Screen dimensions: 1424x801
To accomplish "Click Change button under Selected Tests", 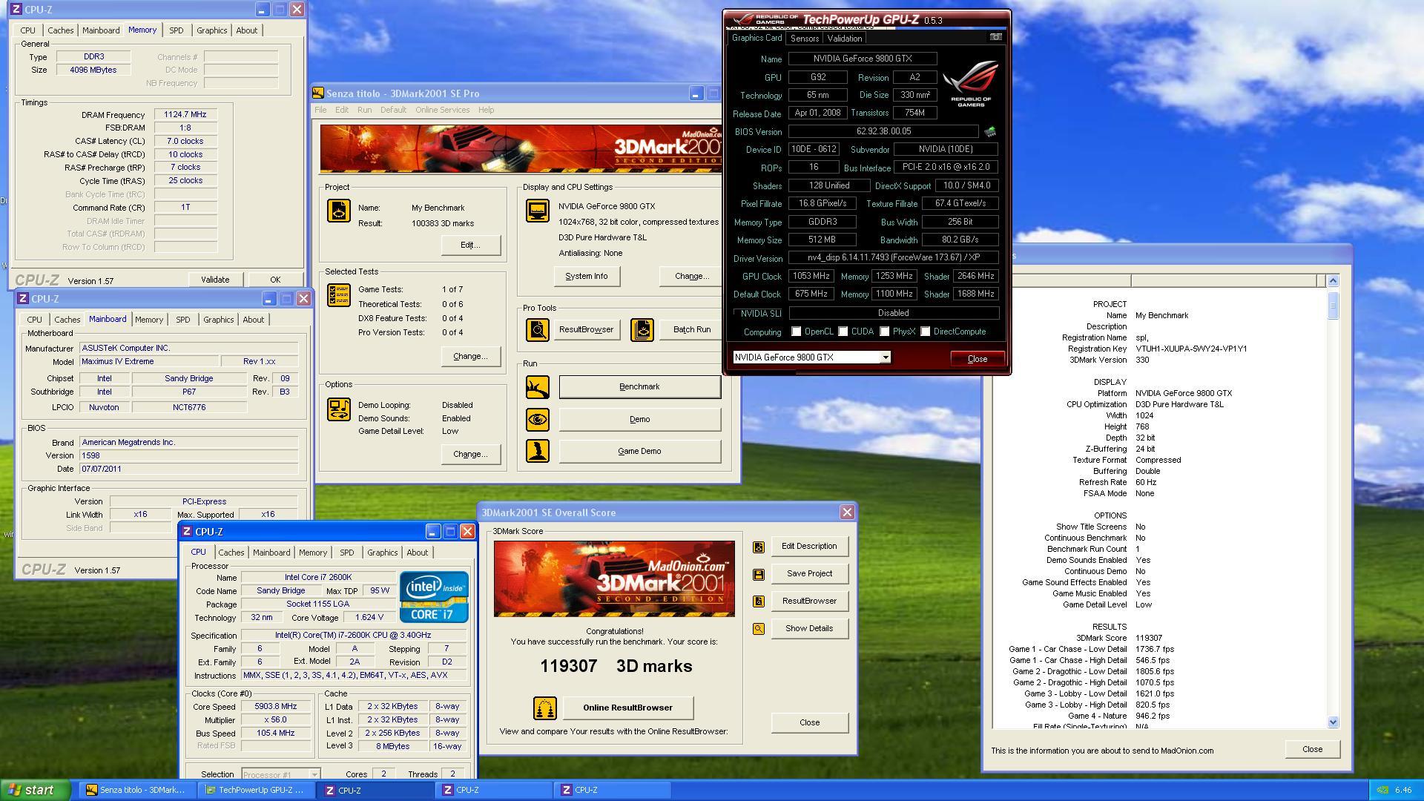I will tap(470, 356).
